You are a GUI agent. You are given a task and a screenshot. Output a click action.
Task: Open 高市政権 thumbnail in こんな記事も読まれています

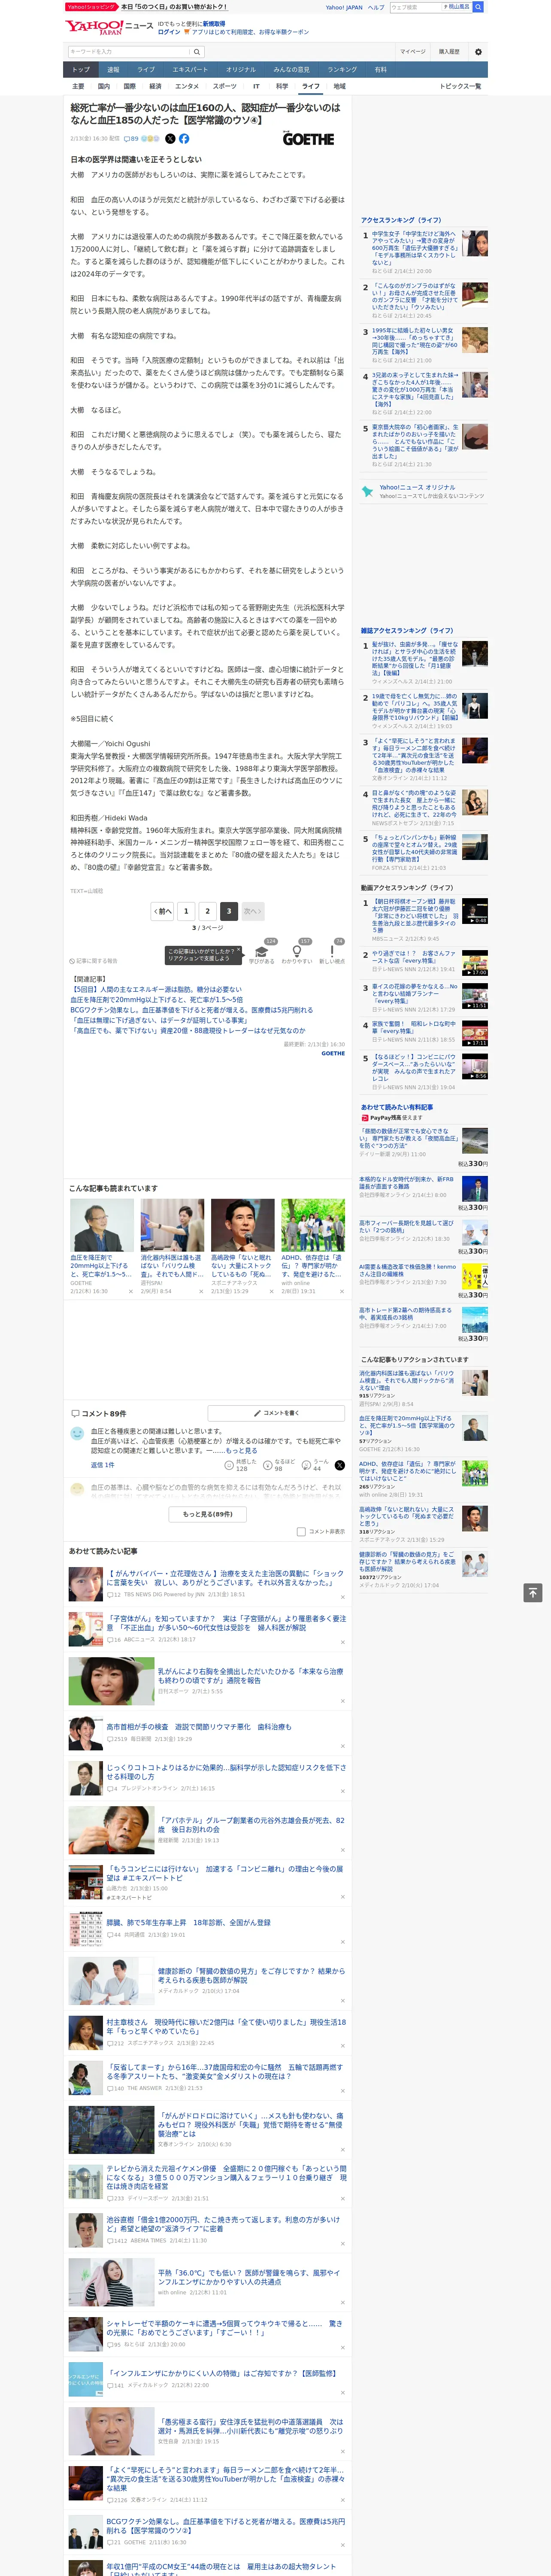[x=242, y=1225]
